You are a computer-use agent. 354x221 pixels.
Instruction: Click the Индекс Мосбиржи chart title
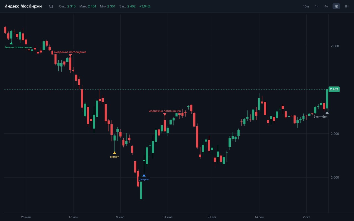click(x=23, y=6)
